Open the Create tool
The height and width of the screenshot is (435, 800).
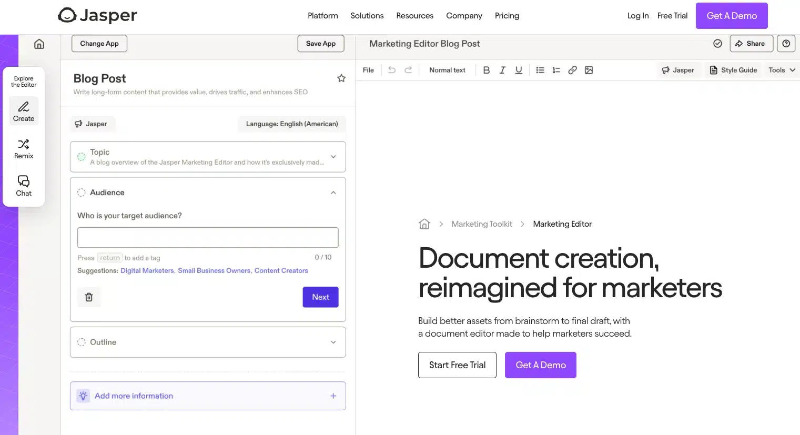point(24,111)
